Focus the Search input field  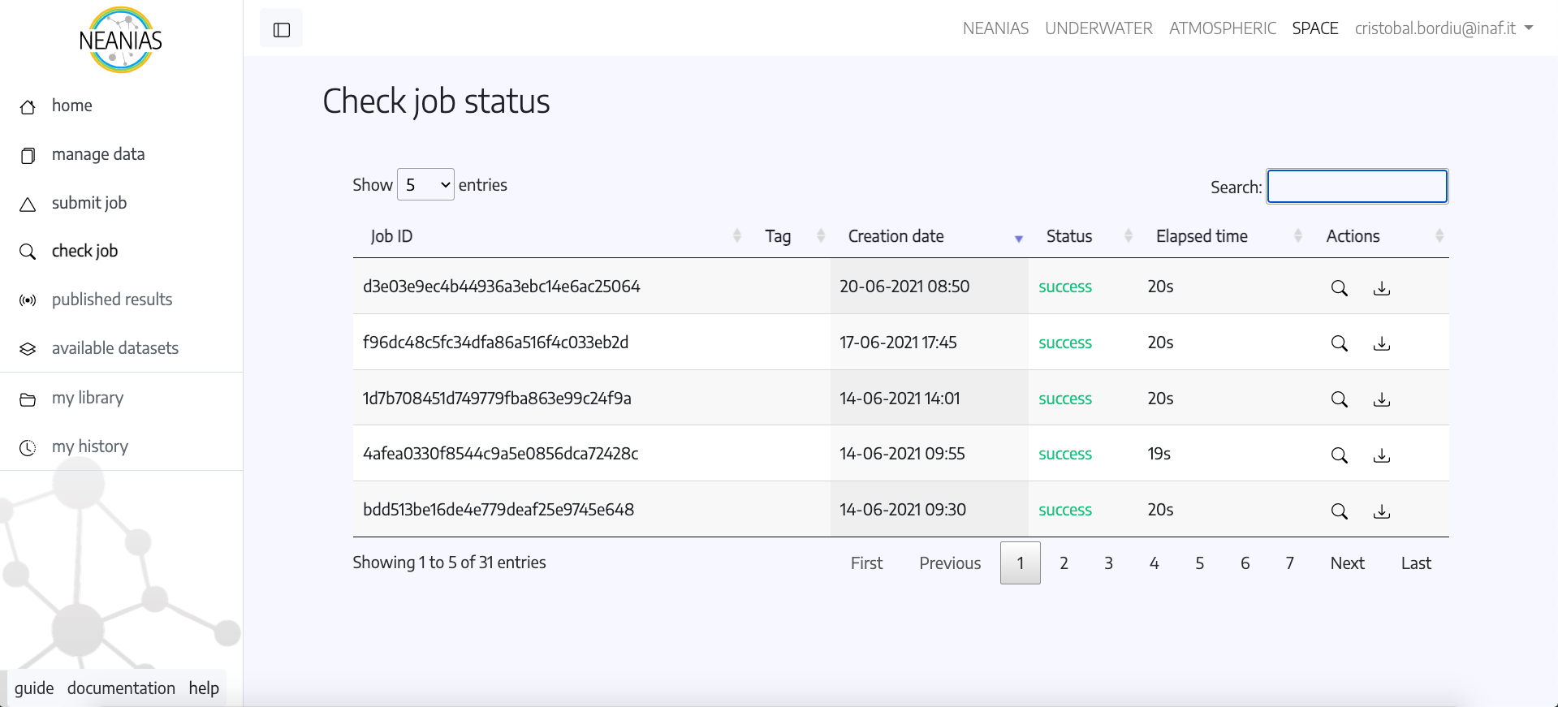(1357, 187)
